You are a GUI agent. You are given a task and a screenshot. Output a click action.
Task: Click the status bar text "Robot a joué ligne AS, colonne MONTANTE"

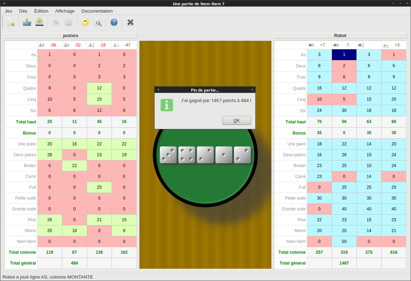point(48,277)
